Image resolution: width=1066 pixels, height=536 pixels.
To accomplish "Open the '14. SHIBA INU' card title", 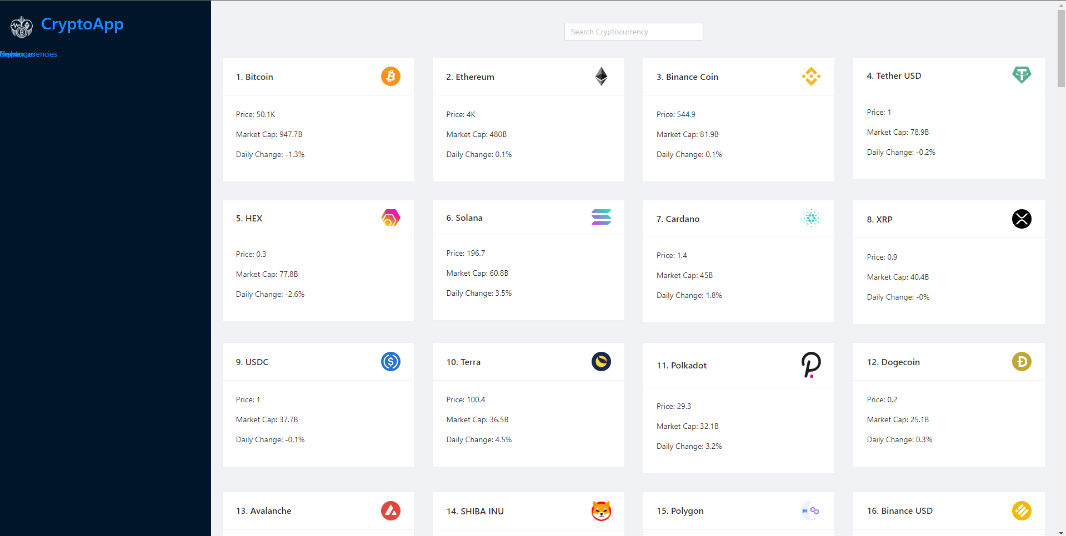I will click(475, 511).
